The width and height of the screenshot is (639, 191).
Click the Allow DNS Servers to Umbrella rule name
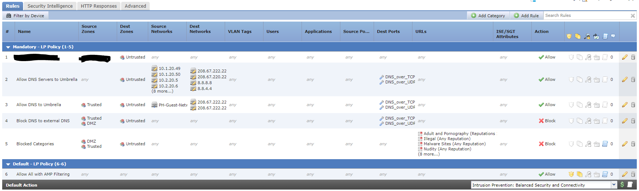[x=47, y=79]
